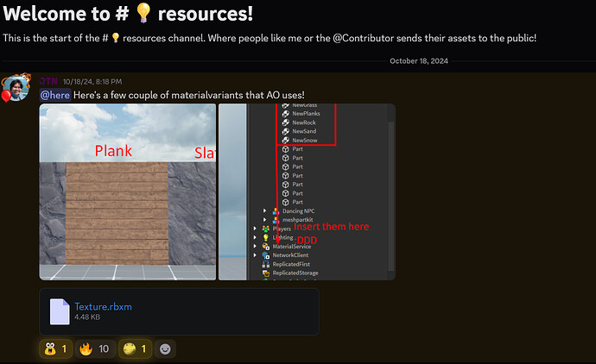Click the fire reaction with 10 votes
This screenshot has height=364, width=596.
click(x=94, y=348)
